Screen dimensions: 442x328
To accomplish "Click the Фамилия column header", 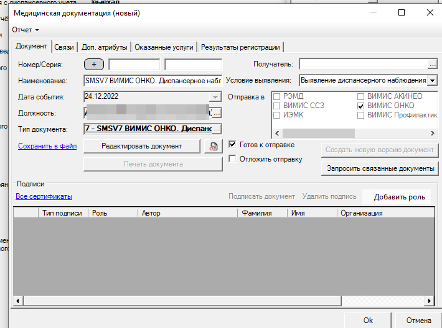I will coord(262,213).
